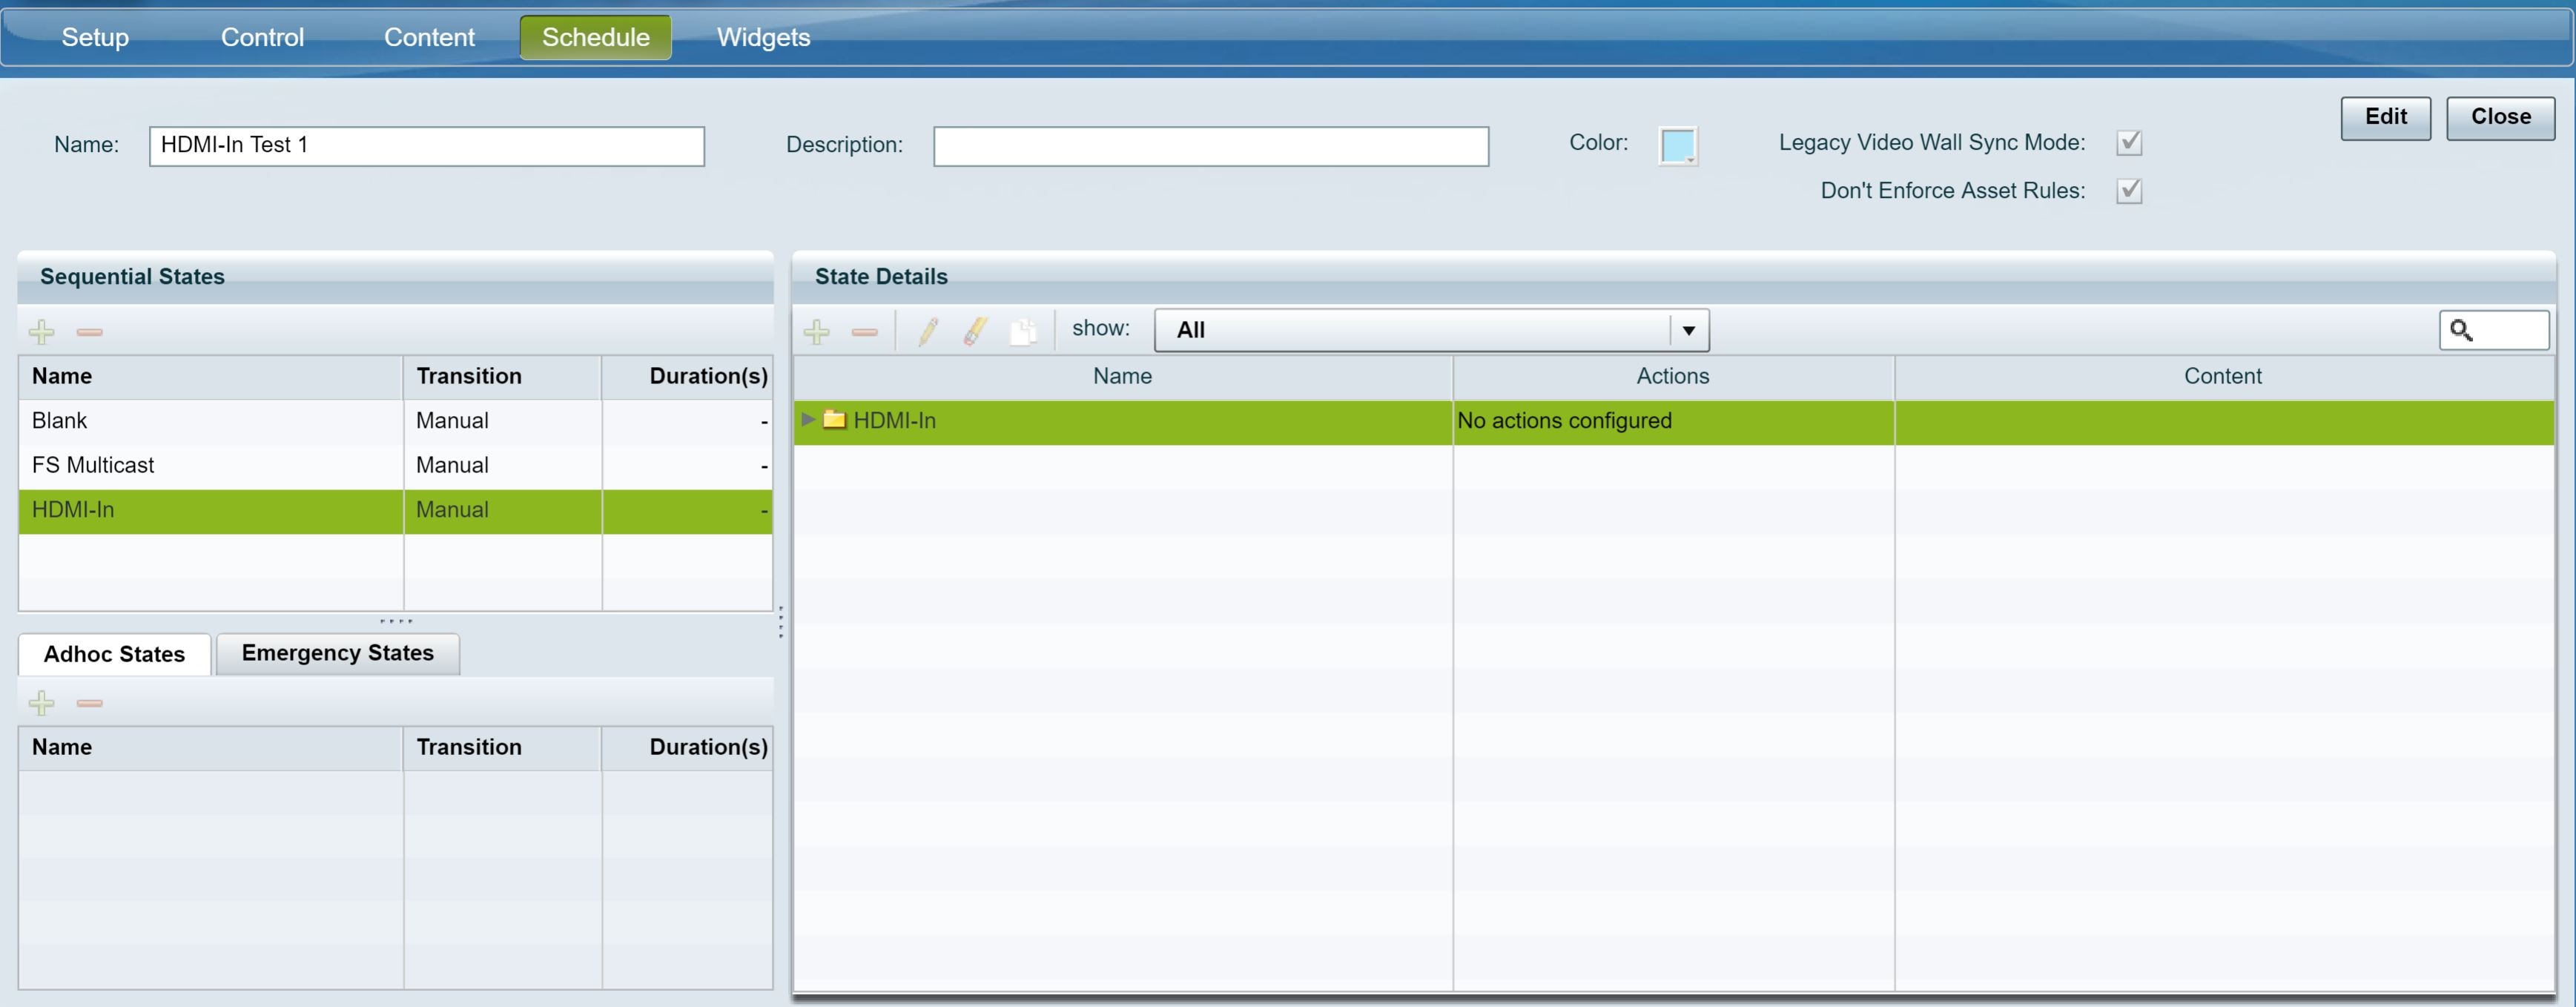Switch to the Widgets tab

[763, 37]
